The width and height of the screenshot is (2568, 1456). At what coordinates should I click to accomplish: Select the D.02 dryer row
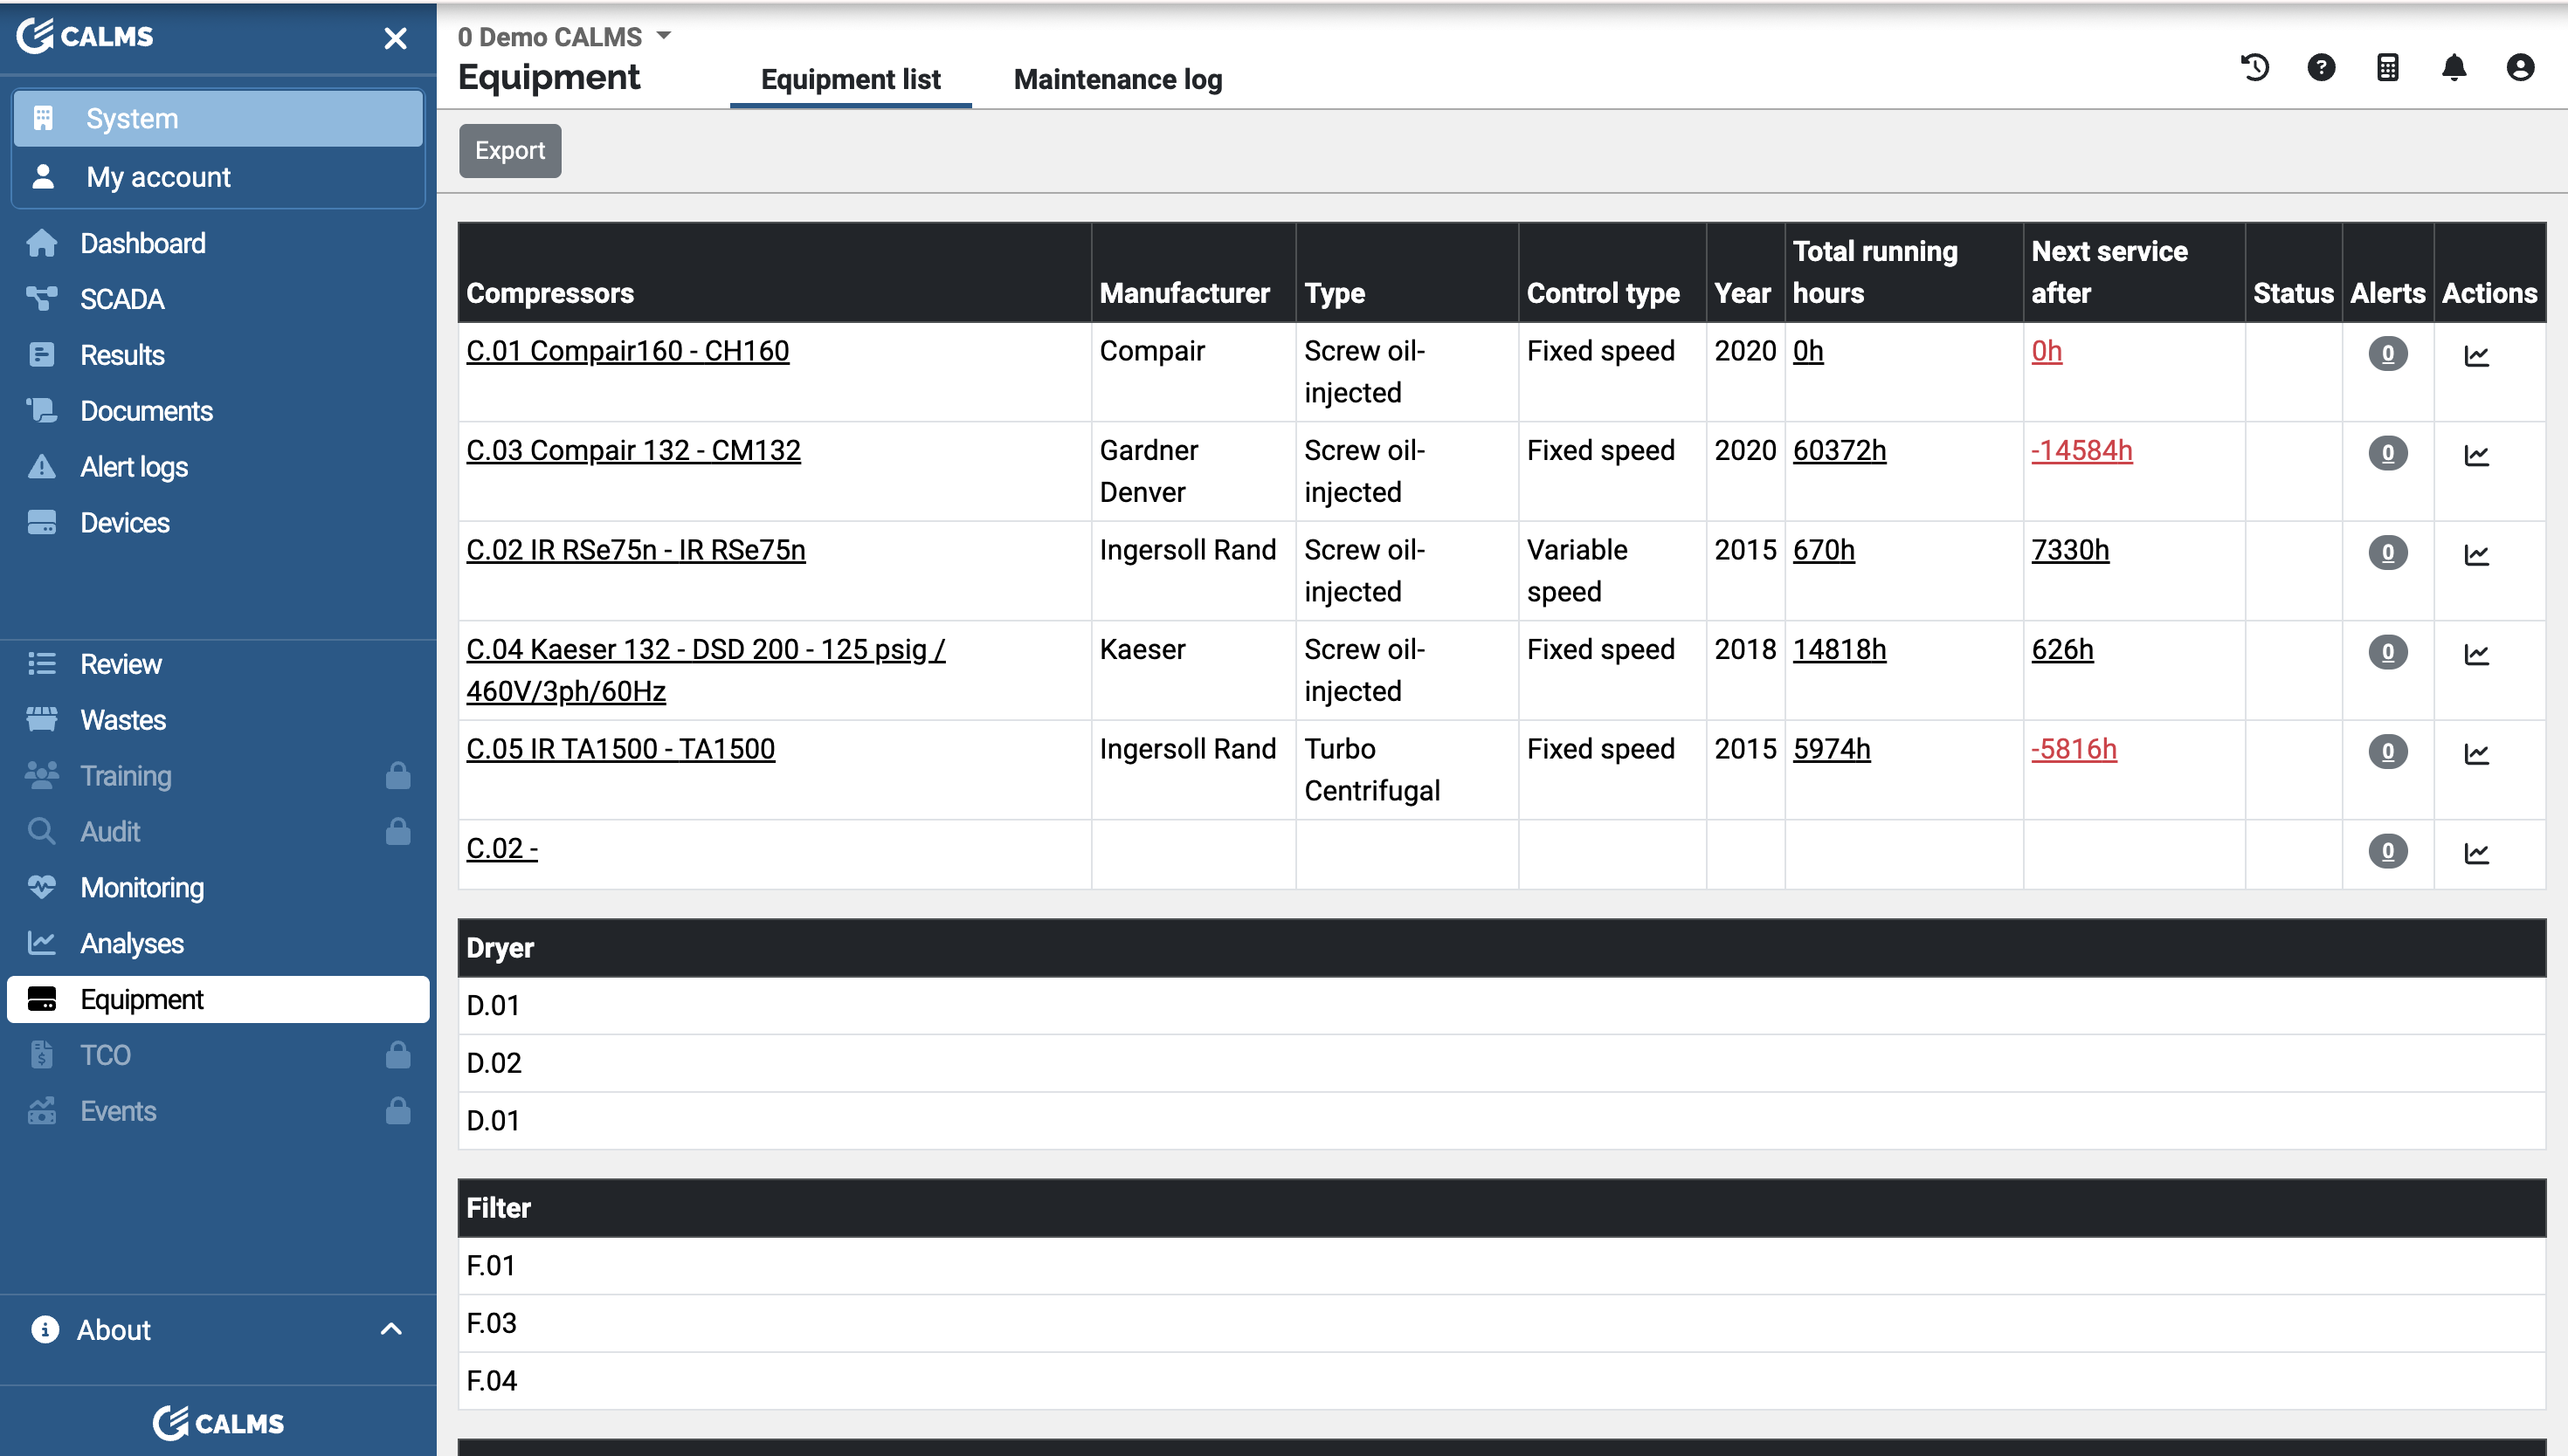[1501, 1063]
